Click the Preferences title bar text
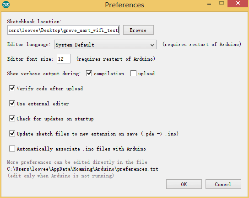Viewport: 249px width, 198px height. (x=124, y=5)
